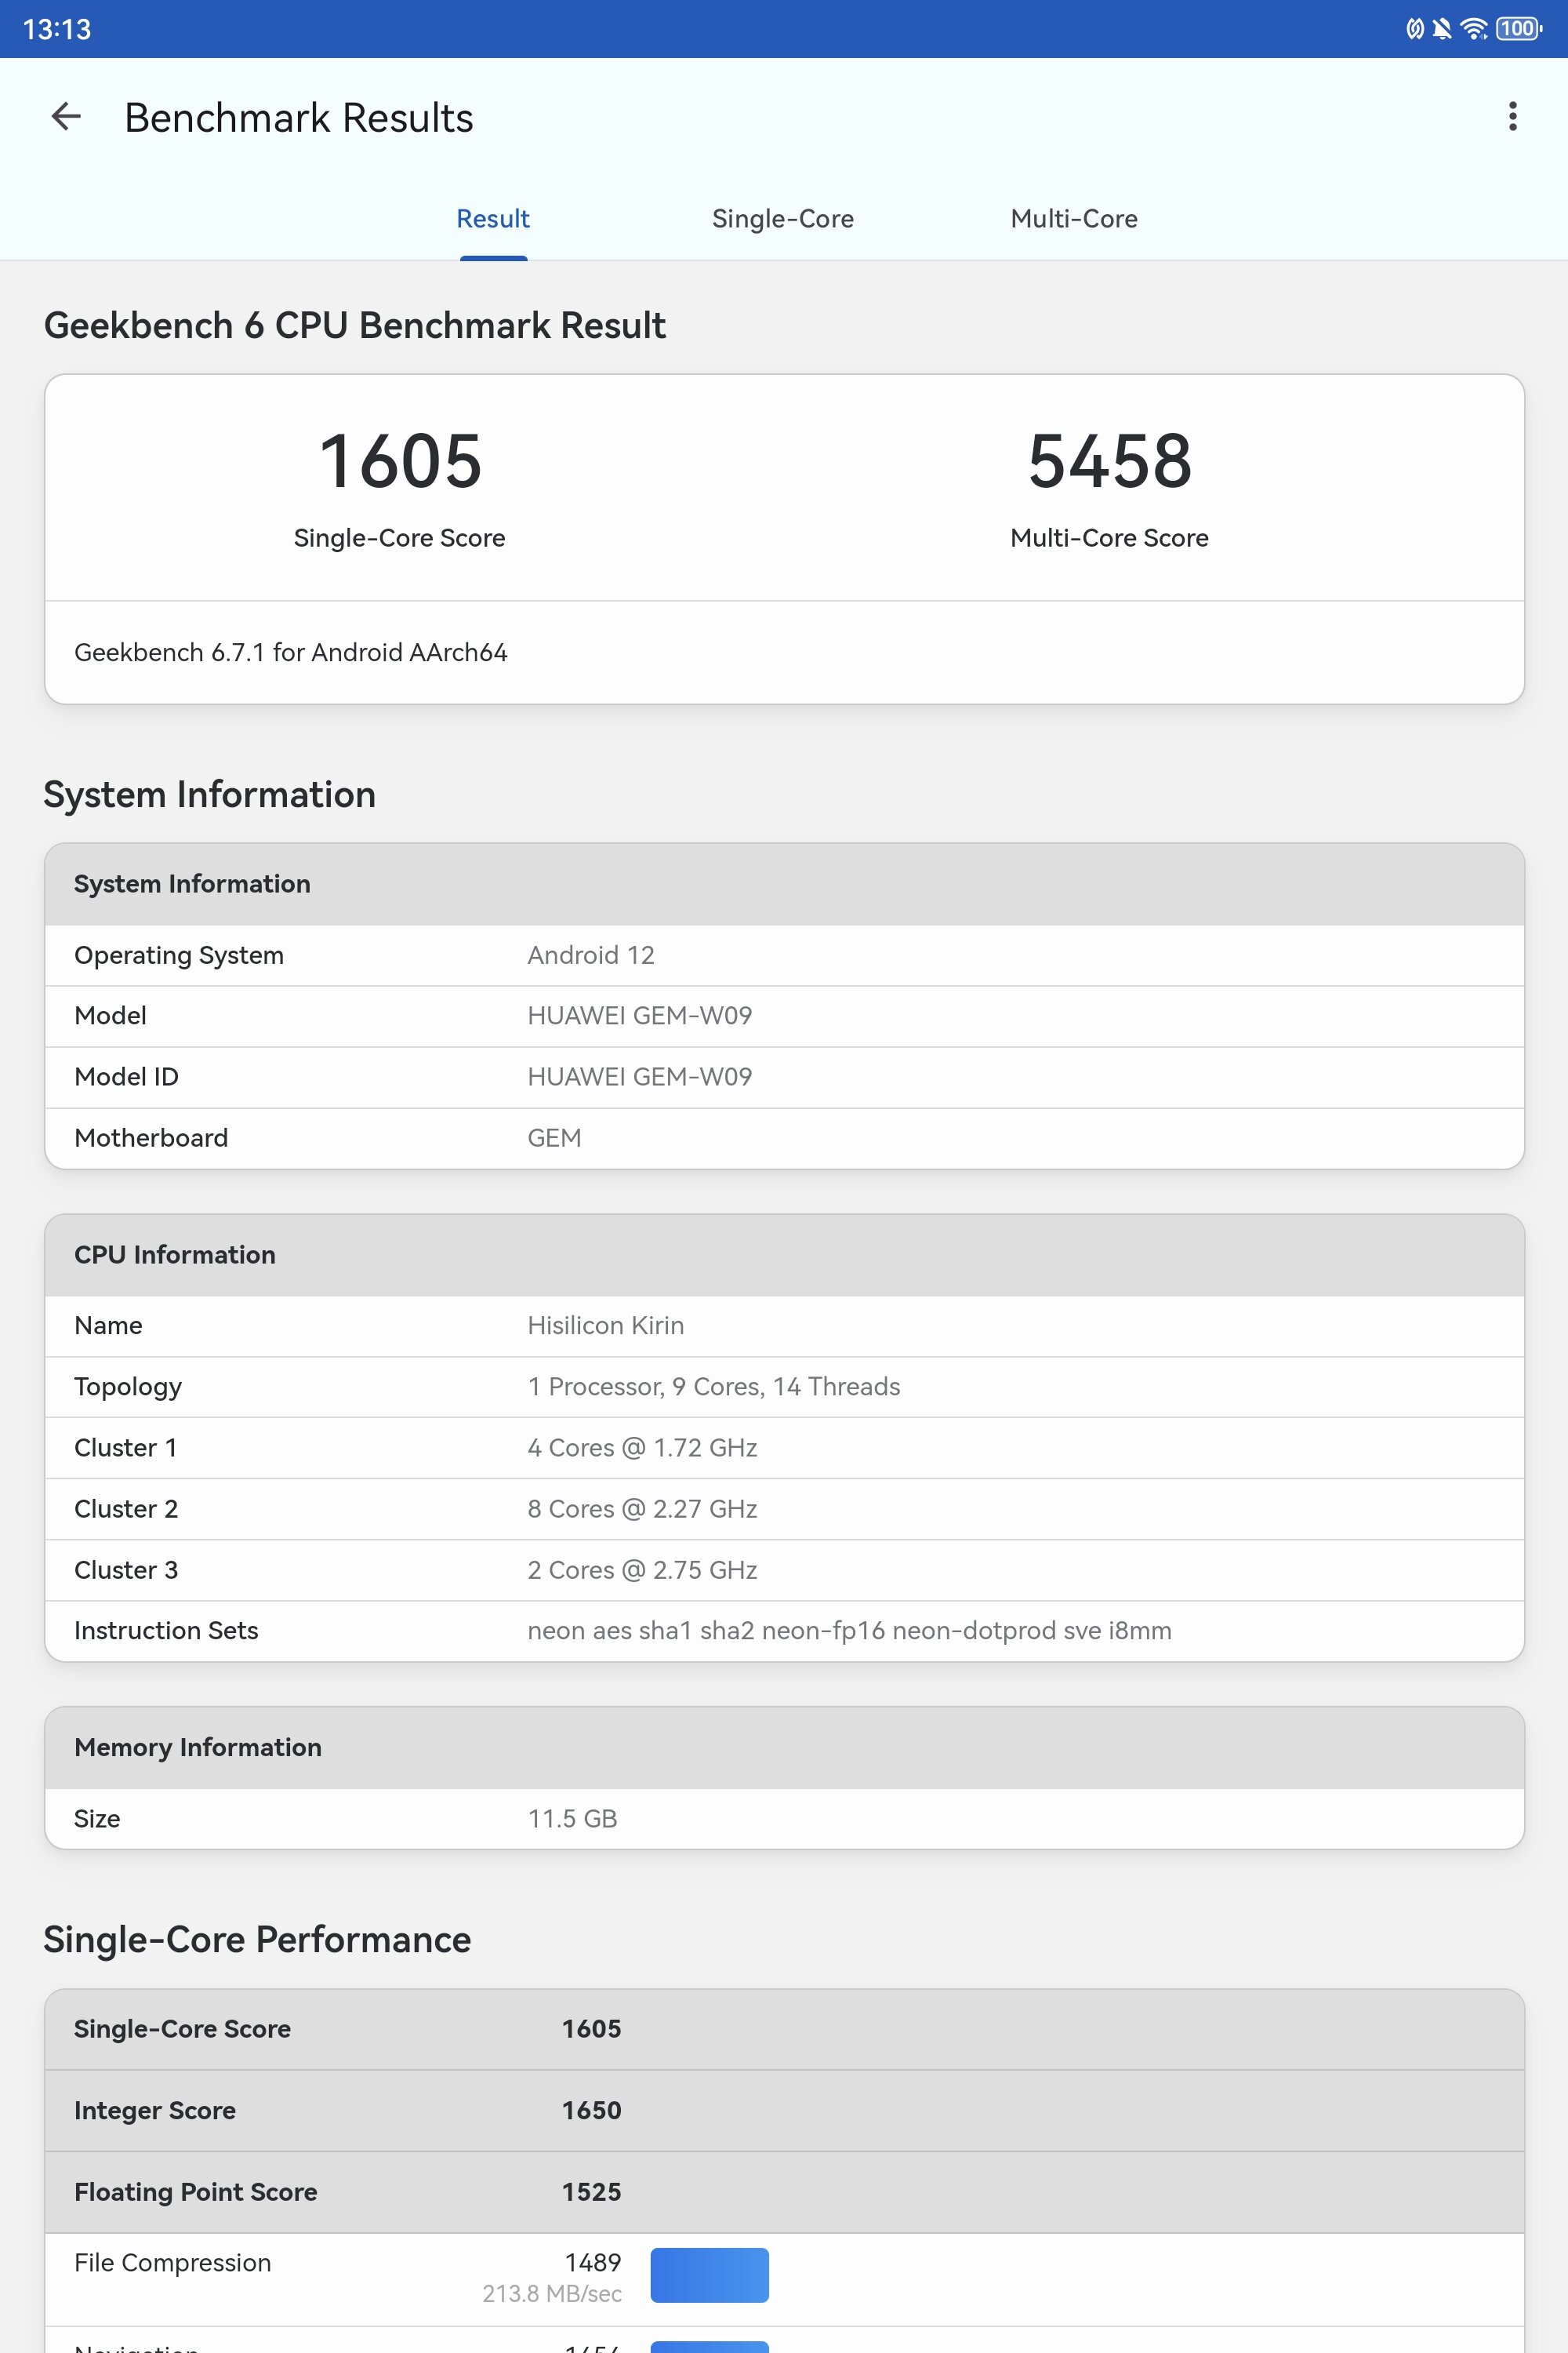Viewport: 1568px width, 2353px height.
Task: Tap Cluster 2 value 8 Cores @ 2.27 GHz
Action: point(642,1508)
